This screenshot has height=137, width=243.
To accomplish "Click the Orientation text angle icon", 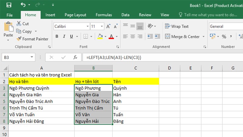I will click(150, 26).
